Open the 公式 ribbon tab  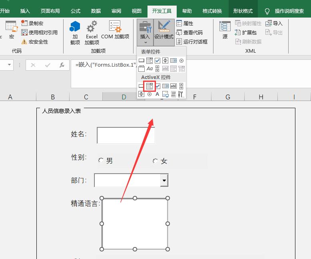(76, 11)
